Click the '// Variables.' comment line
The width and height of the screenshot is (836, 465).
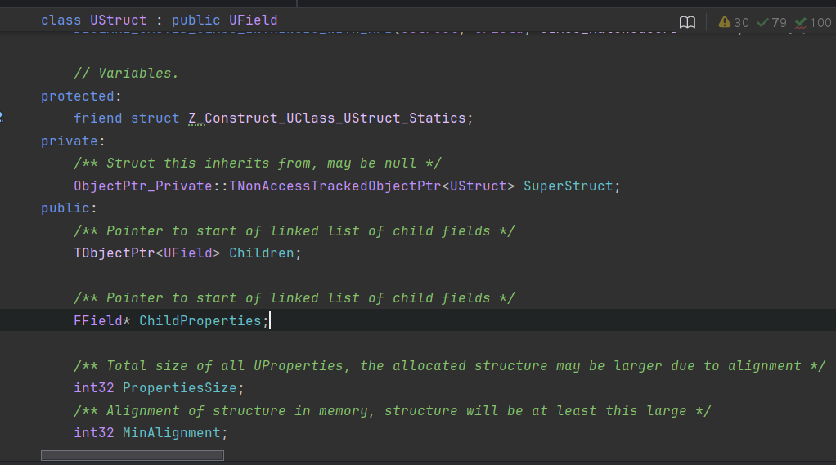pos(126,73)
